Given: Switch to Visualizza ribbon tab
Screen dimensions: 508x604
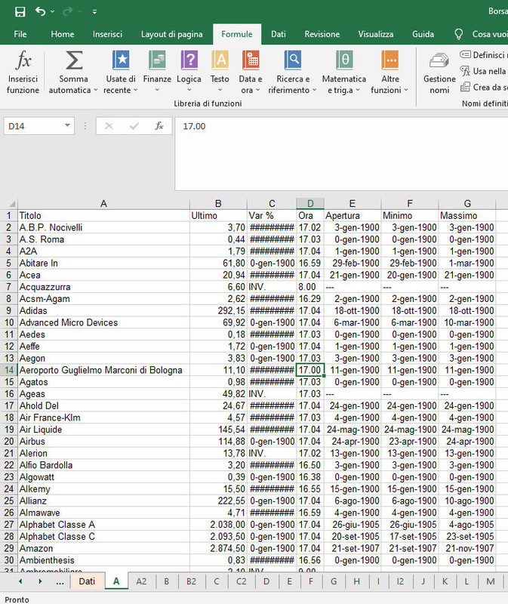Looking at the screenshot, I should [375, 34].
